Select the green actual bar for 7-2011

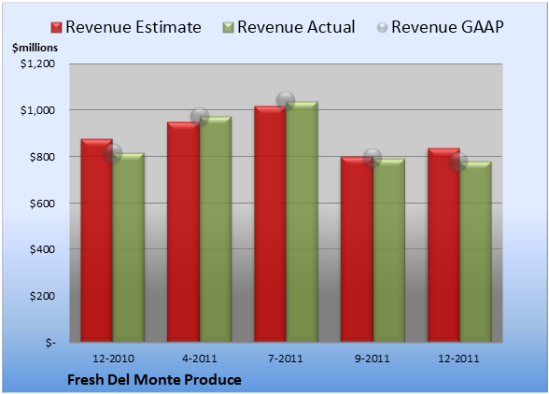[302, 221]
